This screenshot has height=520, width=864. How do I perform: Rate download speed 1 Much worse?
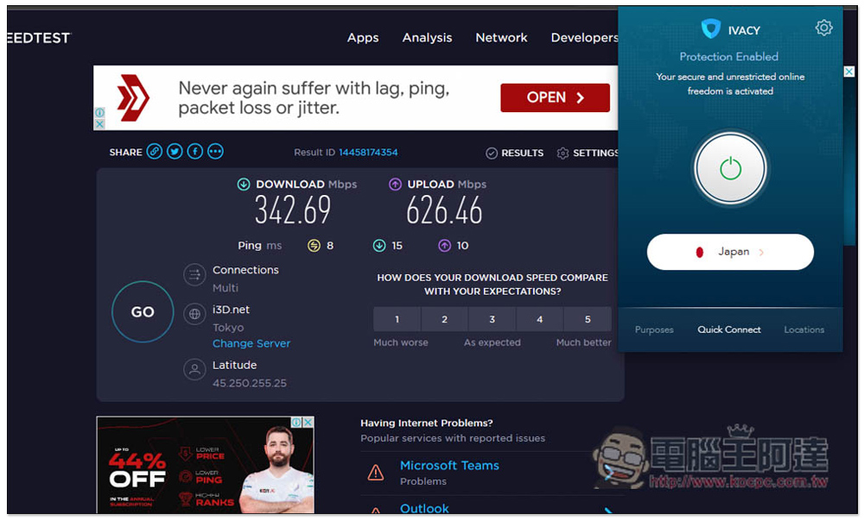[x=397, y=319]
